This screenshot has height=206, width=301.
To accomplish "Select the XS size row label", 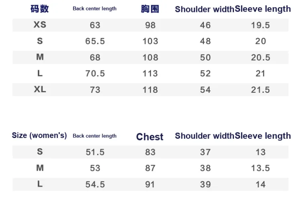I will [40, 25].
